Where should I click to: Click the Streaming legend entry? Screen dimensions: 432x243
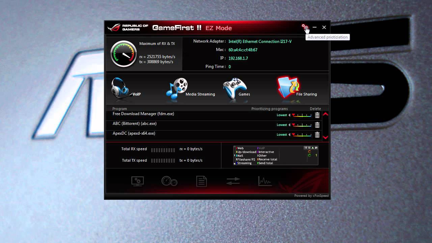pos(244,163)
